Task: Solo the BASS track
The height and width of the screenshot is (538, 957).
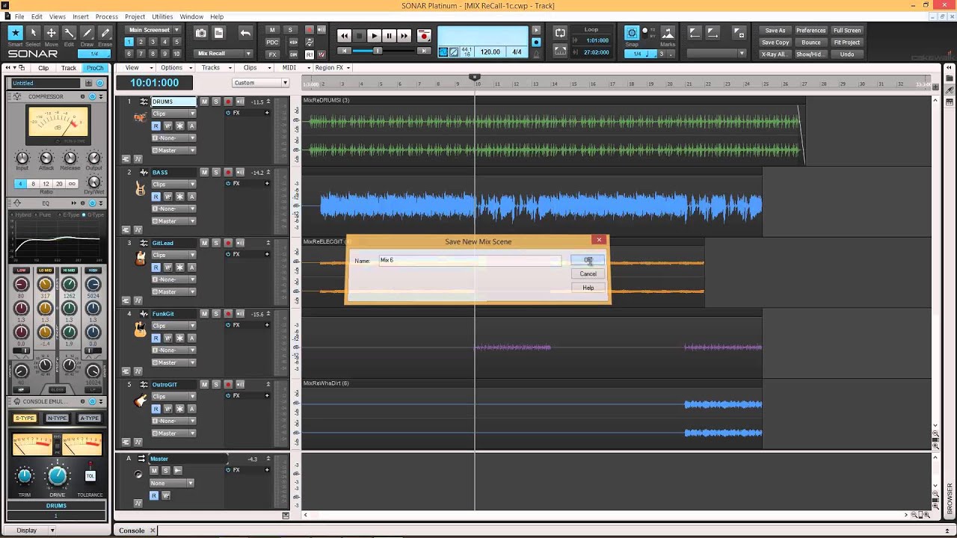Action: pyautogui.click(x=216, y=173)
